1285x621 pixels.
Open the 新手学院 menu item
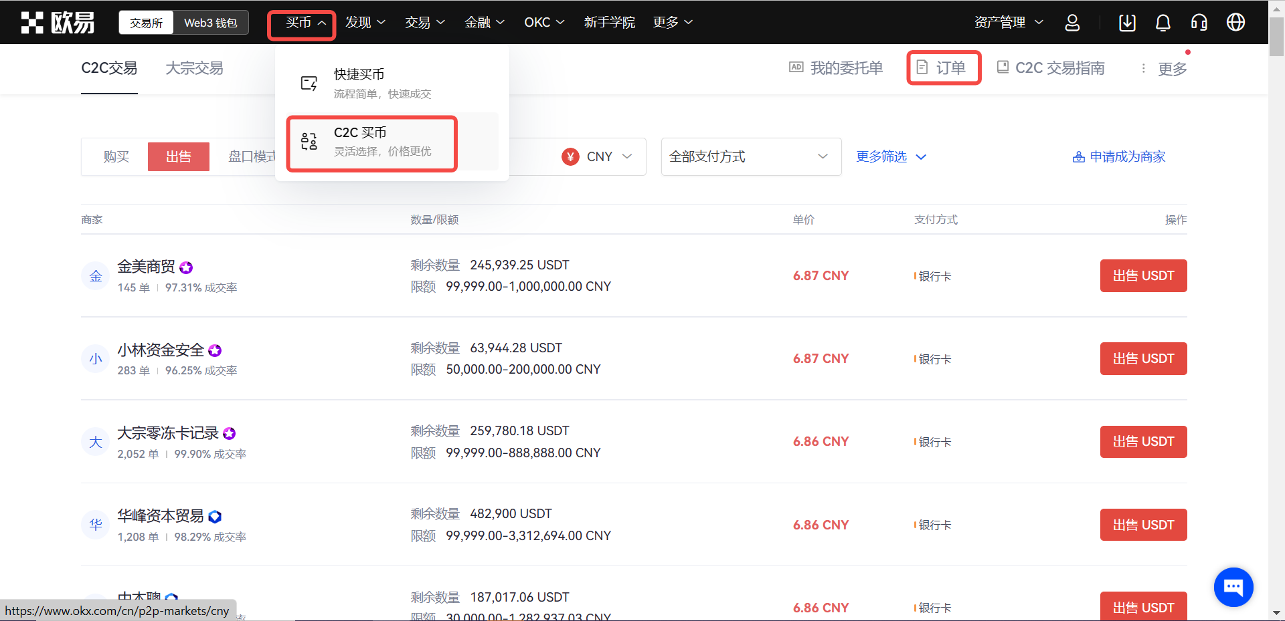(609, 23)
